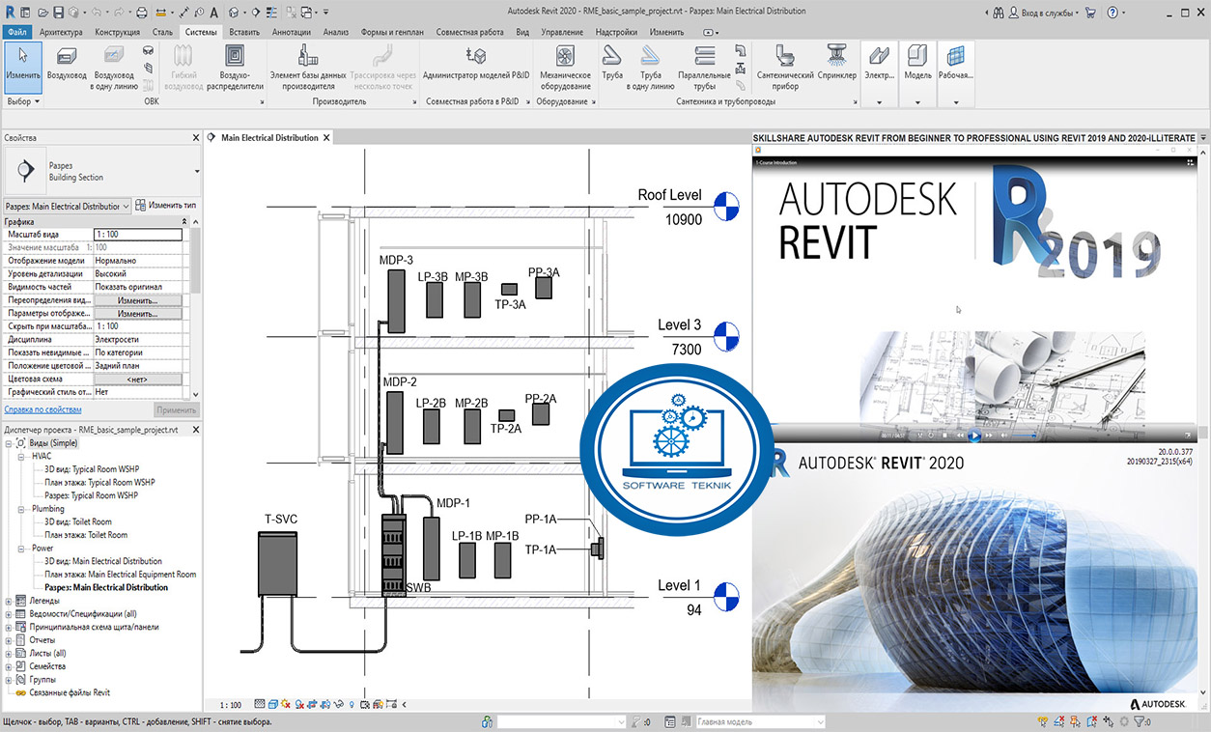The width and height of the screenshot is (1211, 732).
Task: Collapse the Power tree node
Action: tap(21, 548)
